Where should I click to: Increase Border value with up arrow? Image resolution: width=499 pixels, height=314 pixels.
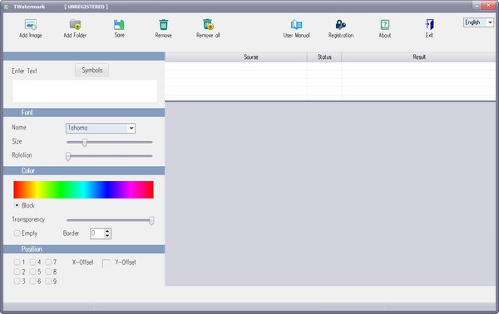pyautogui.click(x=107, y=231)
